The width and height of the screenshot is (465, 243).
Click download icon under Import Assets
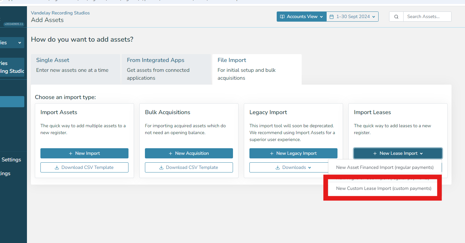tap(57, 168)
